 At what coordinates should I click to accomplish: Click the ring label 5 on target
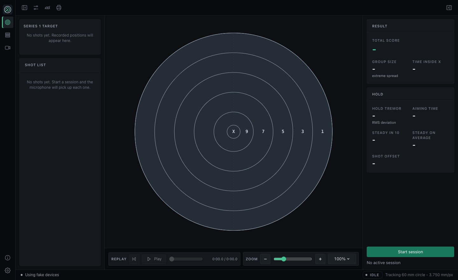[283, 131]
